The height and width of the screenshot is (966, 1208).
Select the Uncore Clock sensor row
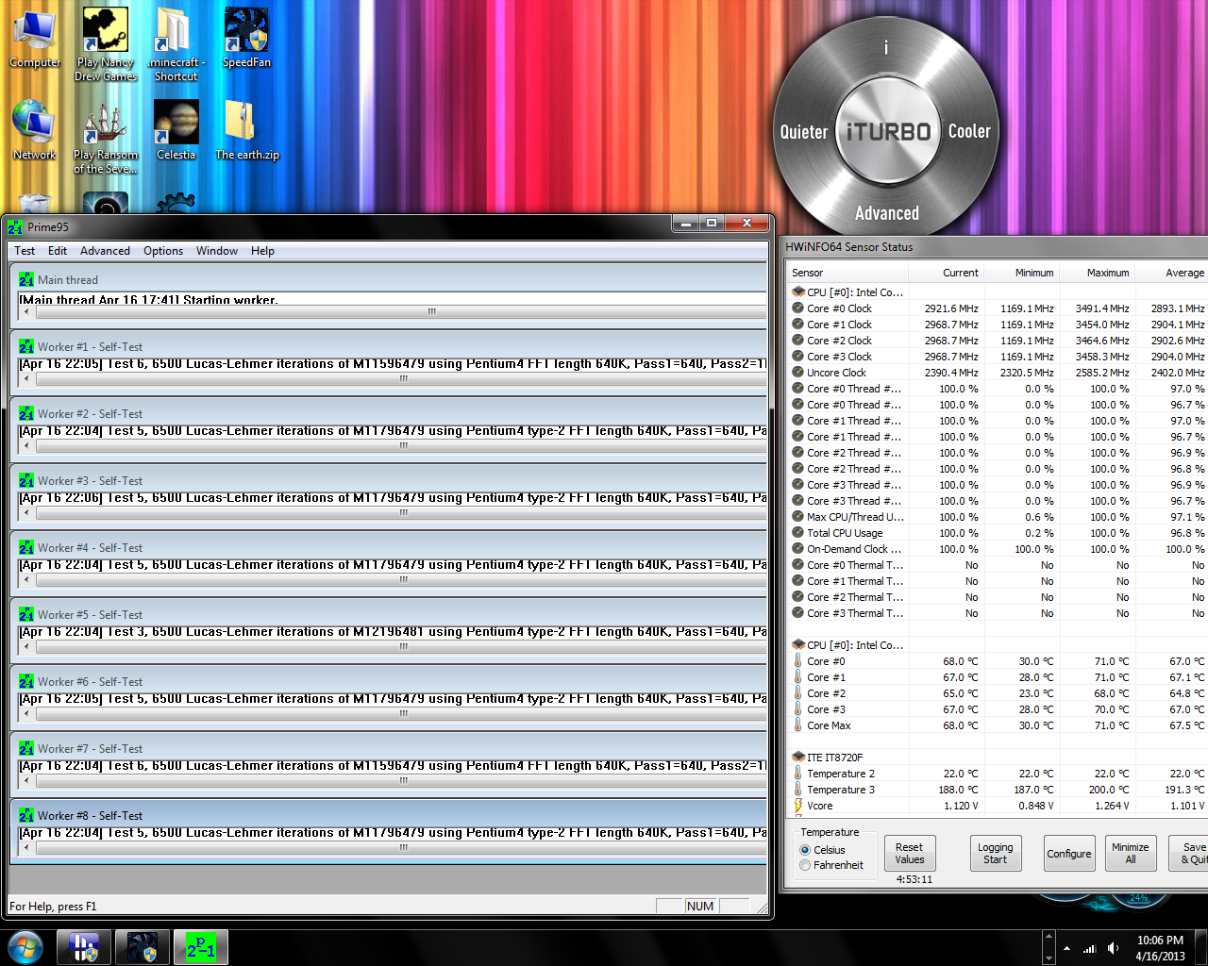coord(998,373)
